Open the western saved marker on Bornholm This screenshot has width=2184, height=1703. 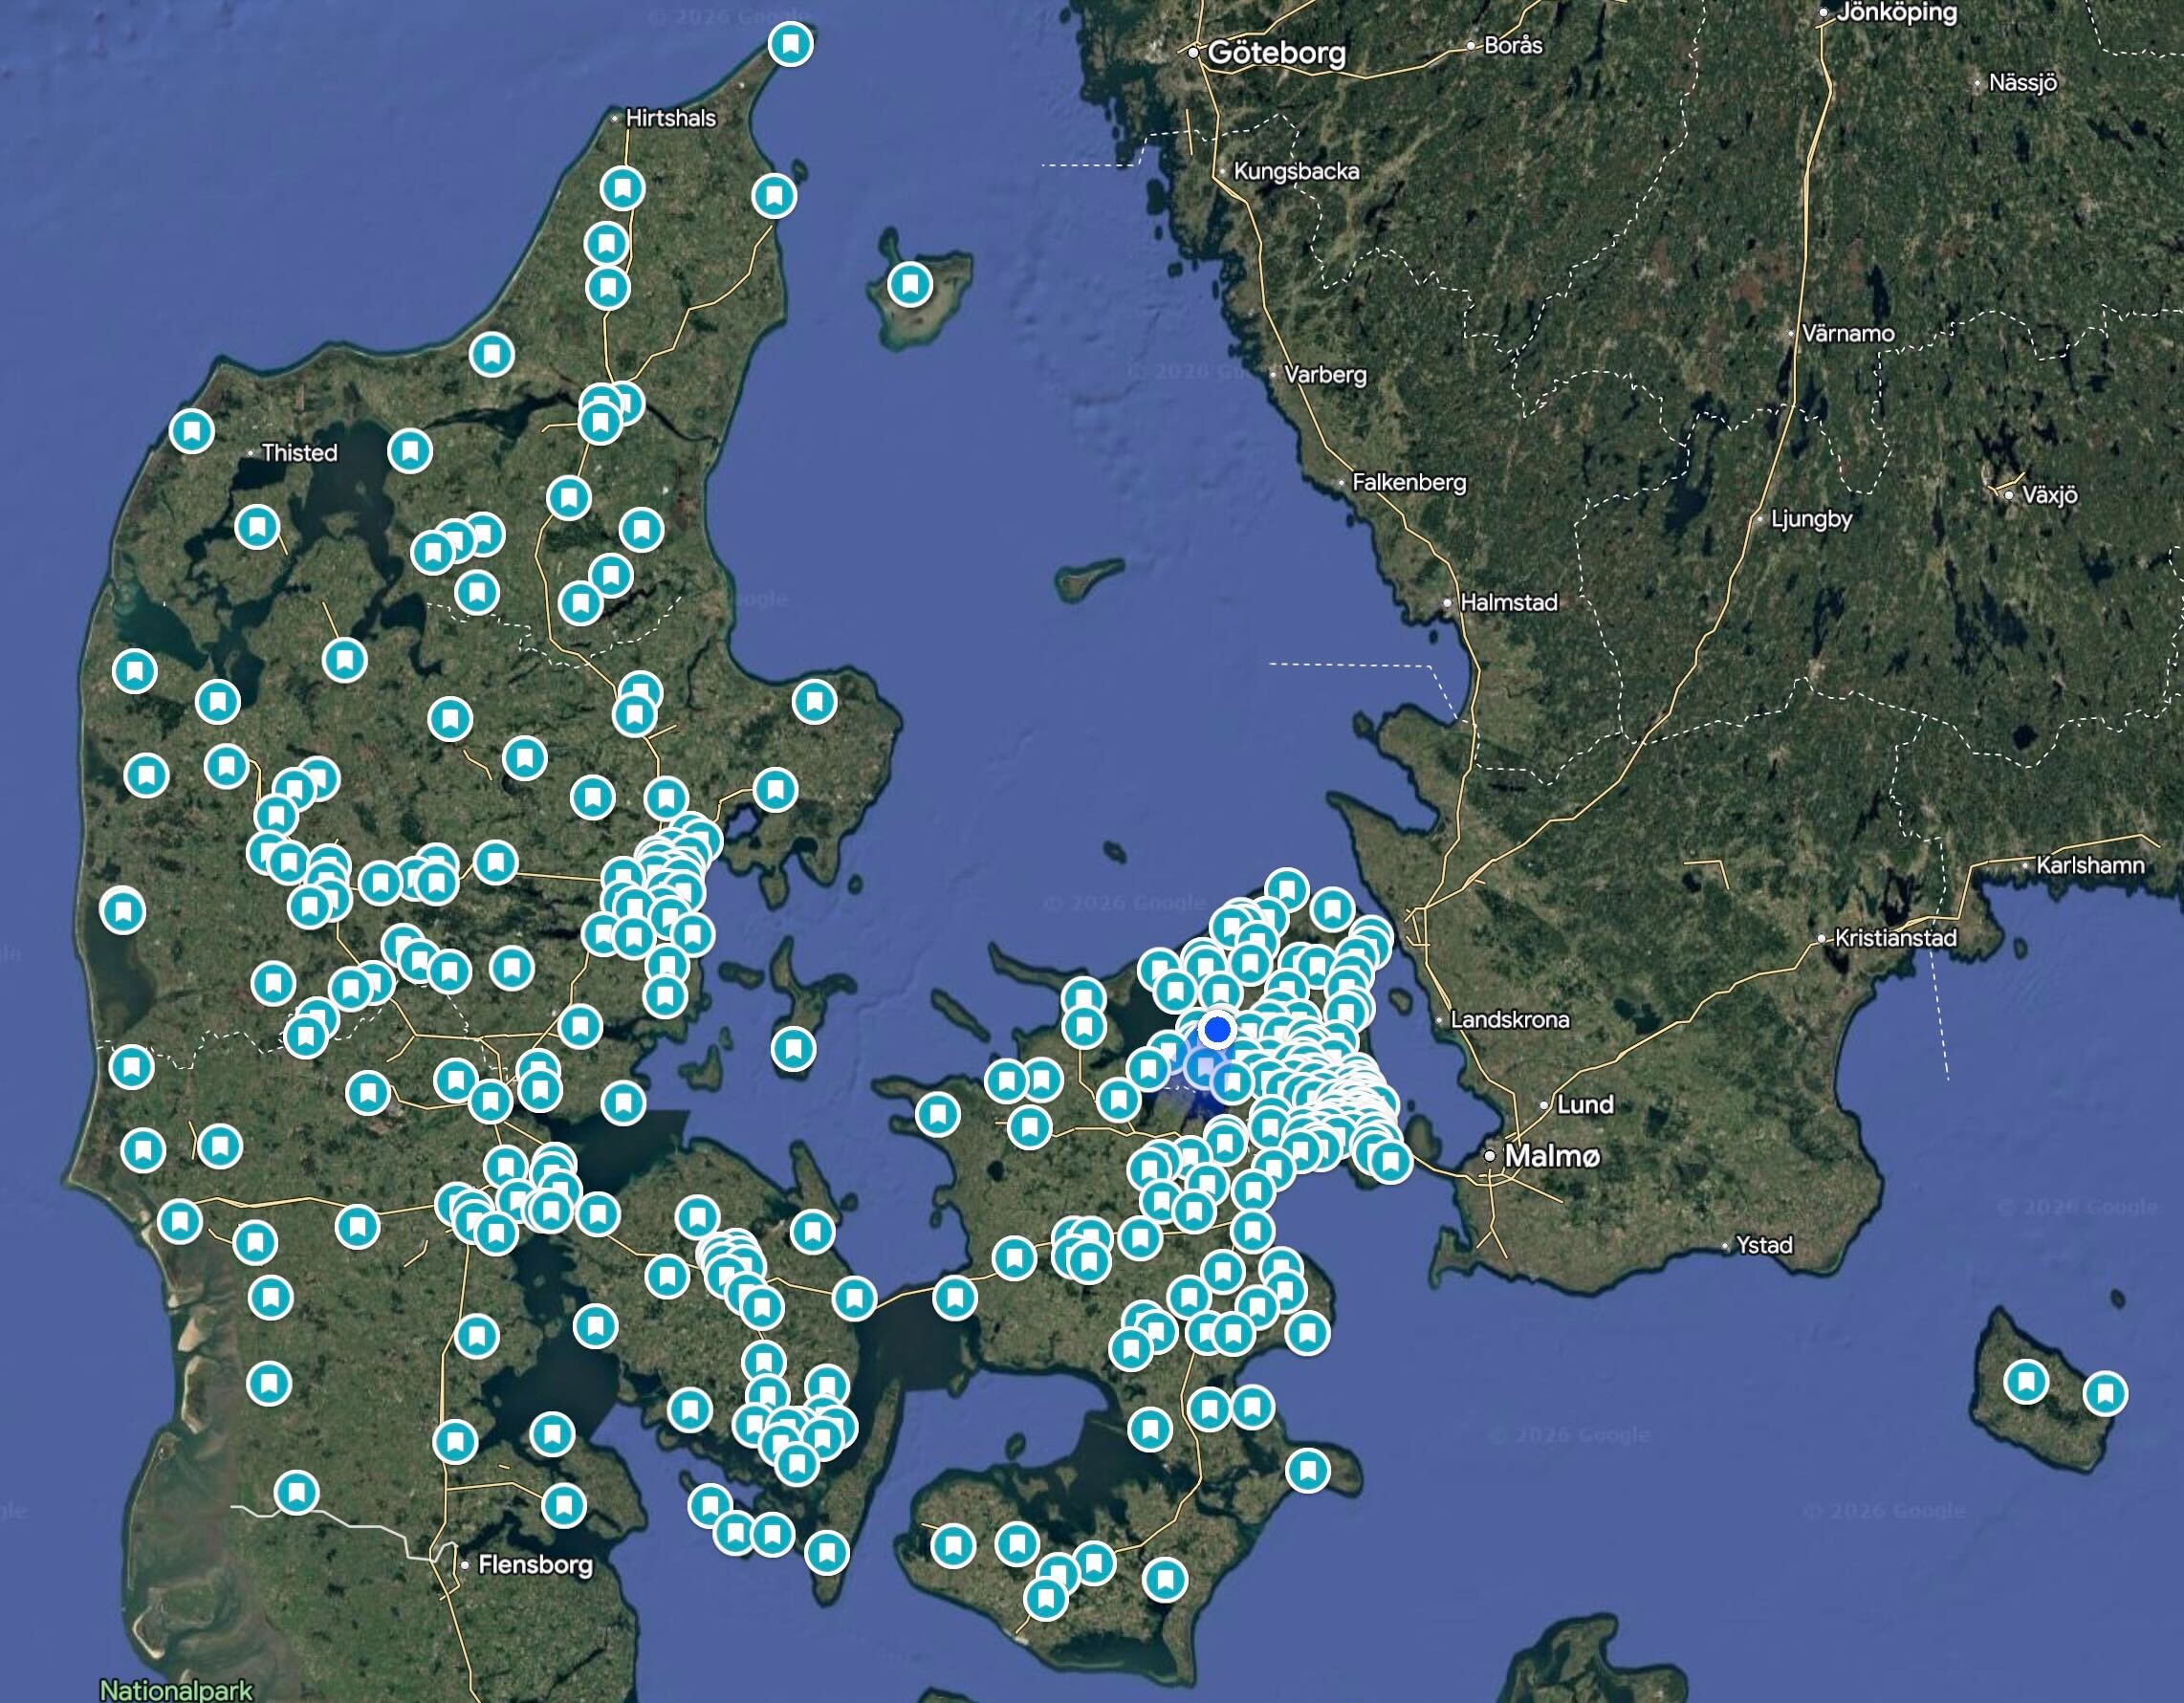tap(2026, 1382)
